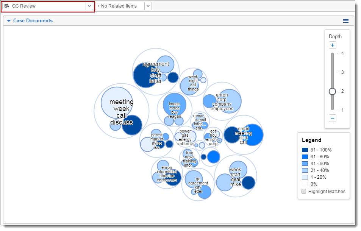Select the 61 - 80% legend swatch
361x231 pixels.
coord(305,157)
